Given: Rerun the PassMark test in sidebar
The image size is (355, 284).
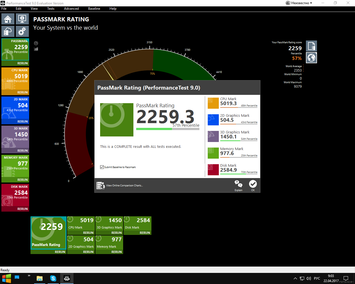Looking at the screenshot, I should coord(22,63).
